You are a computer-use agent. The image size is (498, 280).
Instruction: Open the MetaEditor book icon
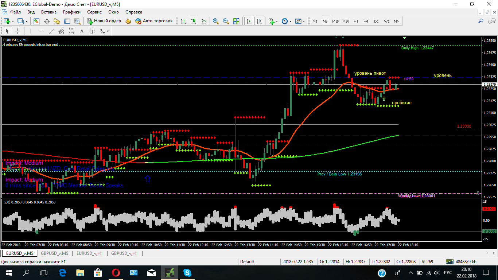click(x=128, y=21)
